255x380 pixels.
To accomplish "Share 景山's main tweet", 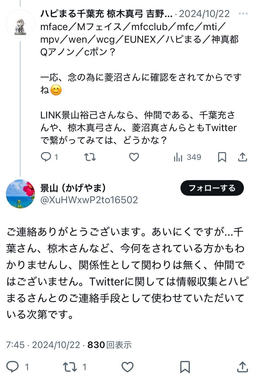I will 242,367.
